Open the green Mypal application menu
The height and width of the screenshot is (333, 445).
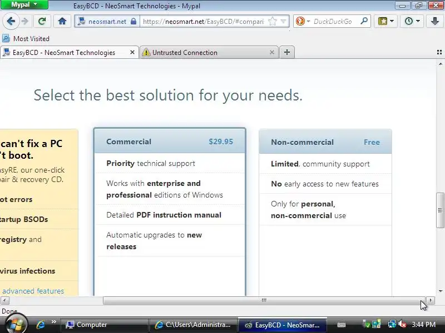pyautogui.click(x=24, y=4)
